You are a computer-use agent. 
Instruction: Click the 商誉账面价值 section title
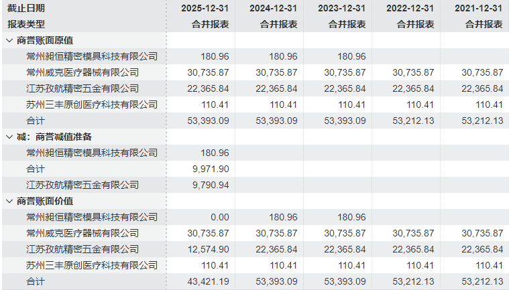pos(45,202)
